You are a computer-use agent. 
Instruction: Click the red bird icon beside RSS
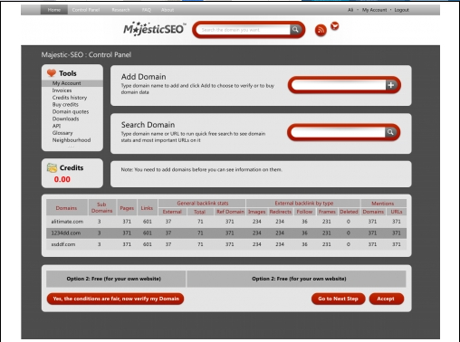(334, 26)
